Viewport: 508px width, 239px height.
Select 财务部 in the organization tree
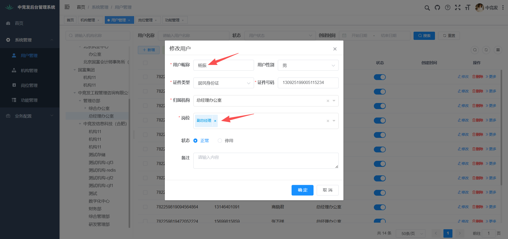(x=95, y=209)
